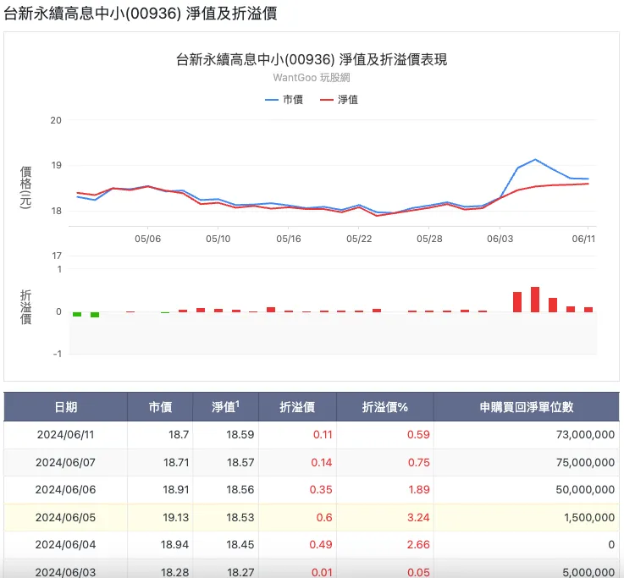This screenshot has width=624, height=578.
Task: Click the 06/03 x-axis date label
Action: 500,239
